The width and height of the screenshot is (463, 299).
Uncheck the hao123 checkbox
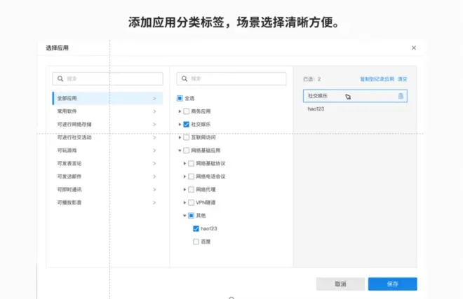pyautogui.click(x=196, y=228)
